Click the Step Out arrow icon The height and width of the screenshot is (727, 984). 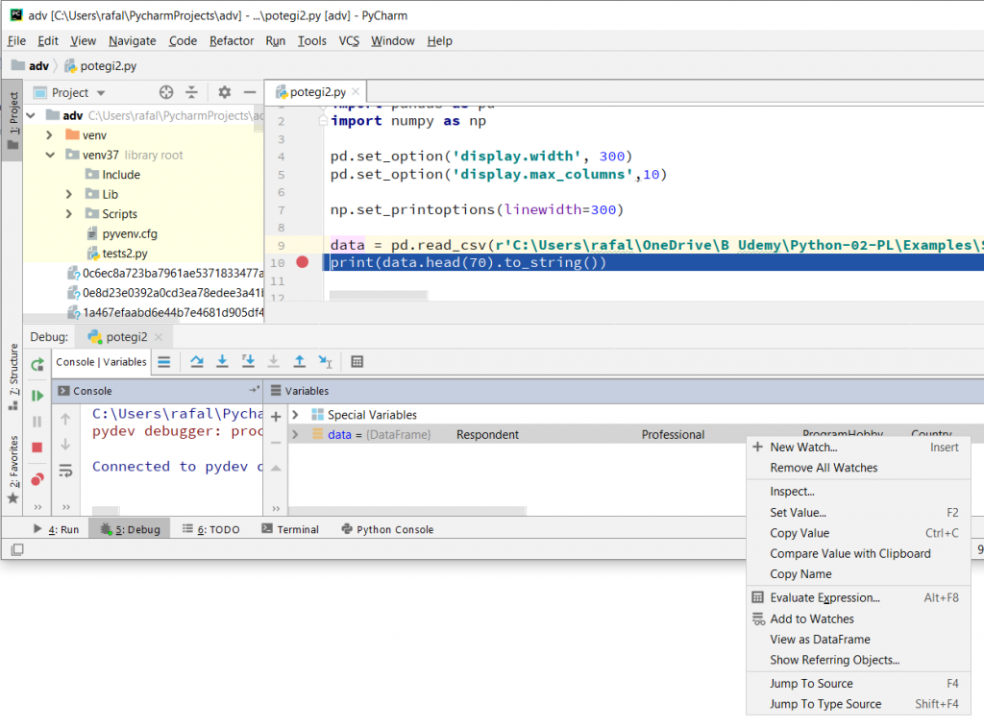tap(300, 362)
